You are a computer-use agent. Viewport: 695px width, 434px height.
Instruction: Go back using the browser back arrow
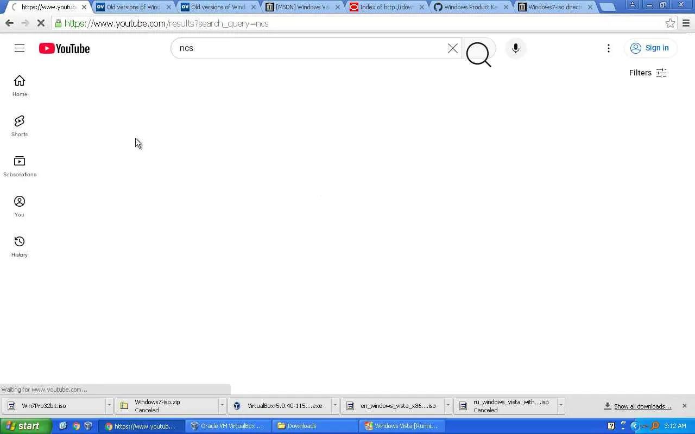(x=9, y=23)
